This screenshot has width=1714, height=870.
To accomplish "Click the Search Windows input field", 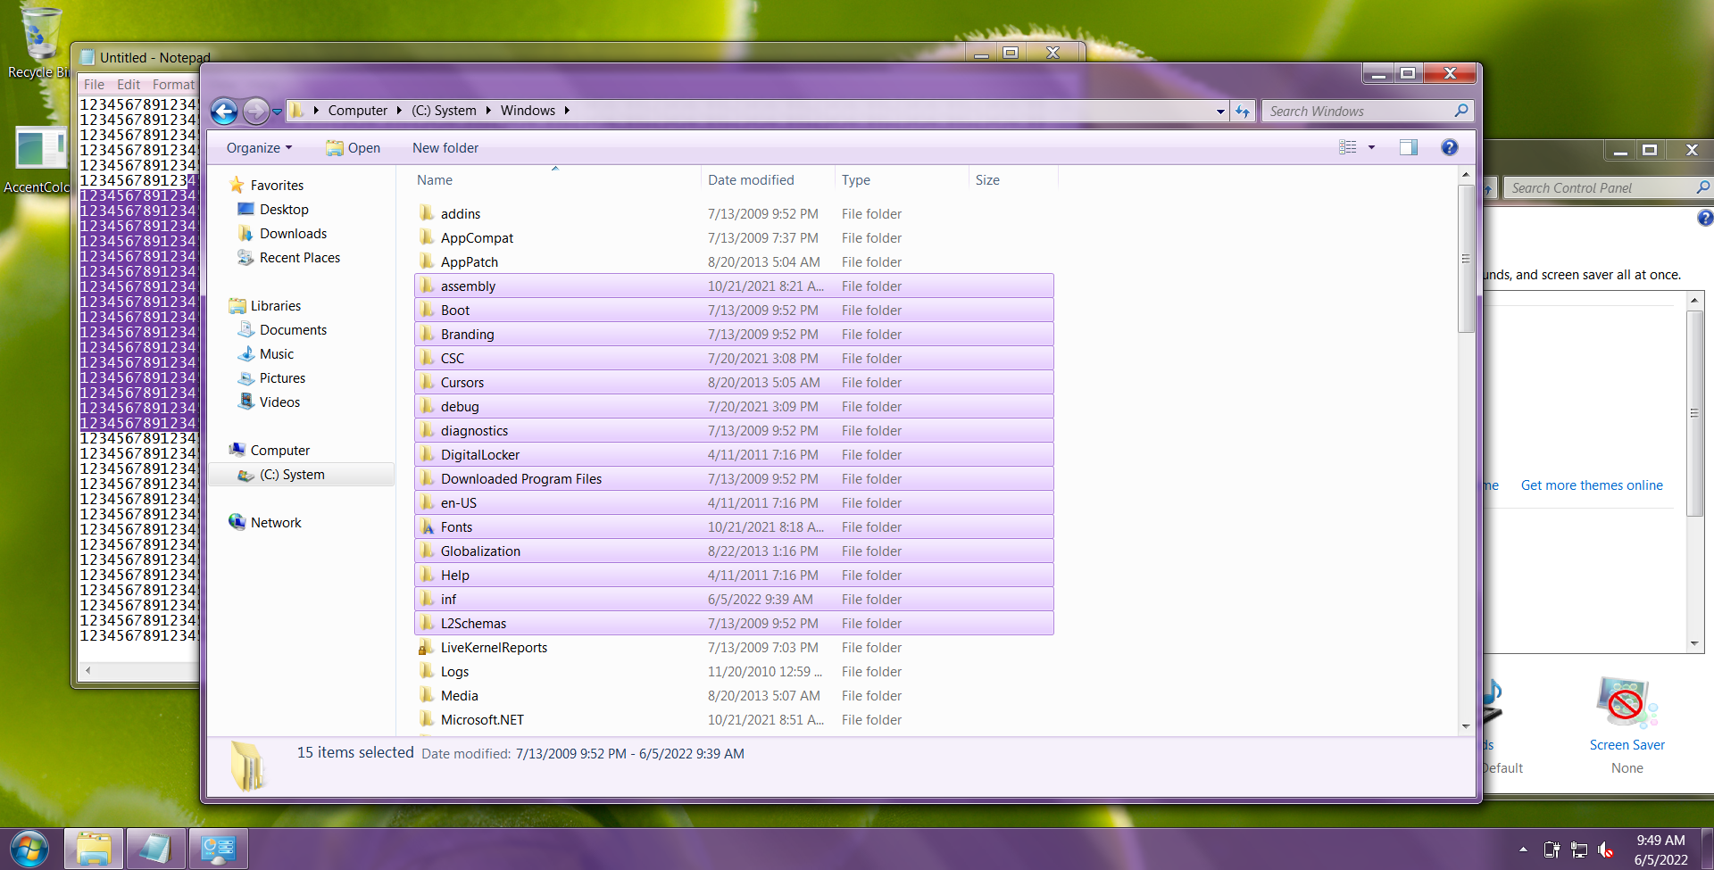I will (x=1358, y=112).
